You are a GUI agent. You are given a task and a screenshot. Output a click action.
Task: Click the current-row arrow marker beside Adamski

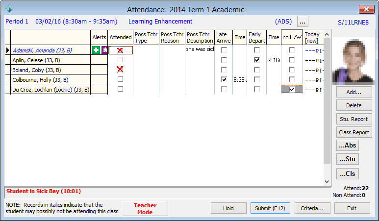pyautogui.click(x=7, y=50)
